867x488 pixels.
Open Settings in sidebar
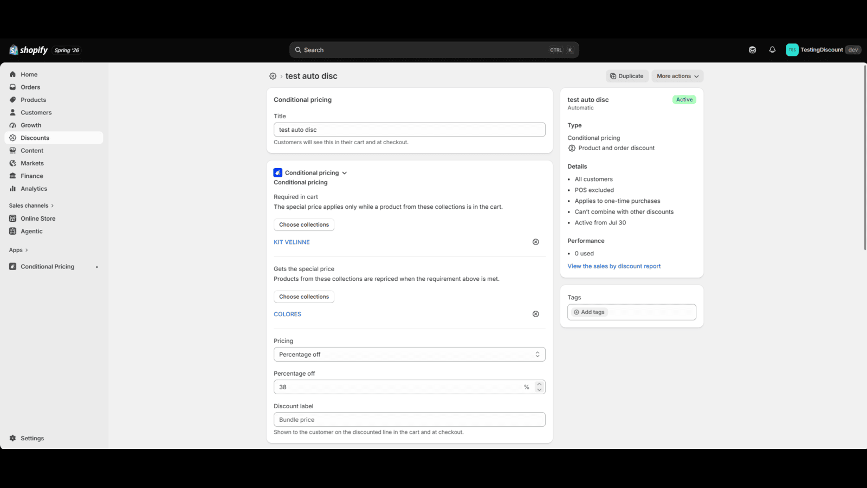click(x=54, y=438)
